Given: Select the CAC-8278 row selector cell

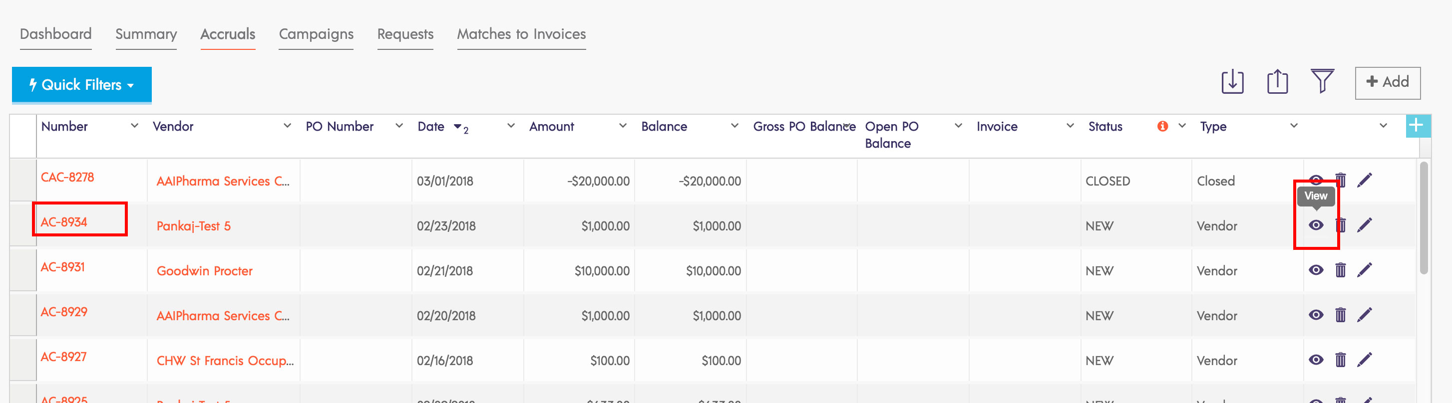Looking at the screenshot, I should click(x=23, y=181).
